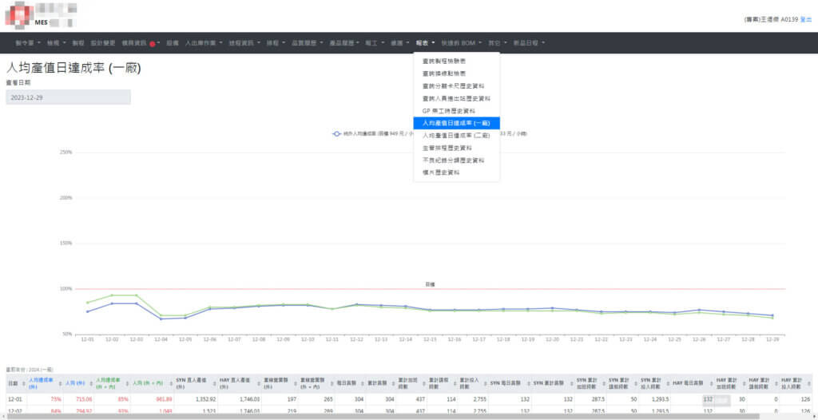
Task: Click the date field showing 2023-12-29
Action: point(68,97)
